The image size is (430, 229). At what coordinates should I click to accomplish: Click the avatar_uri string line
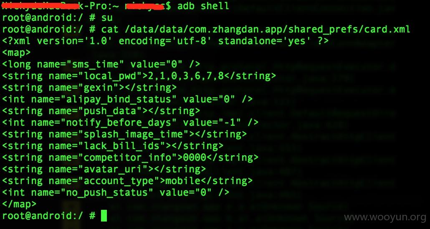(x=104, y=169)
